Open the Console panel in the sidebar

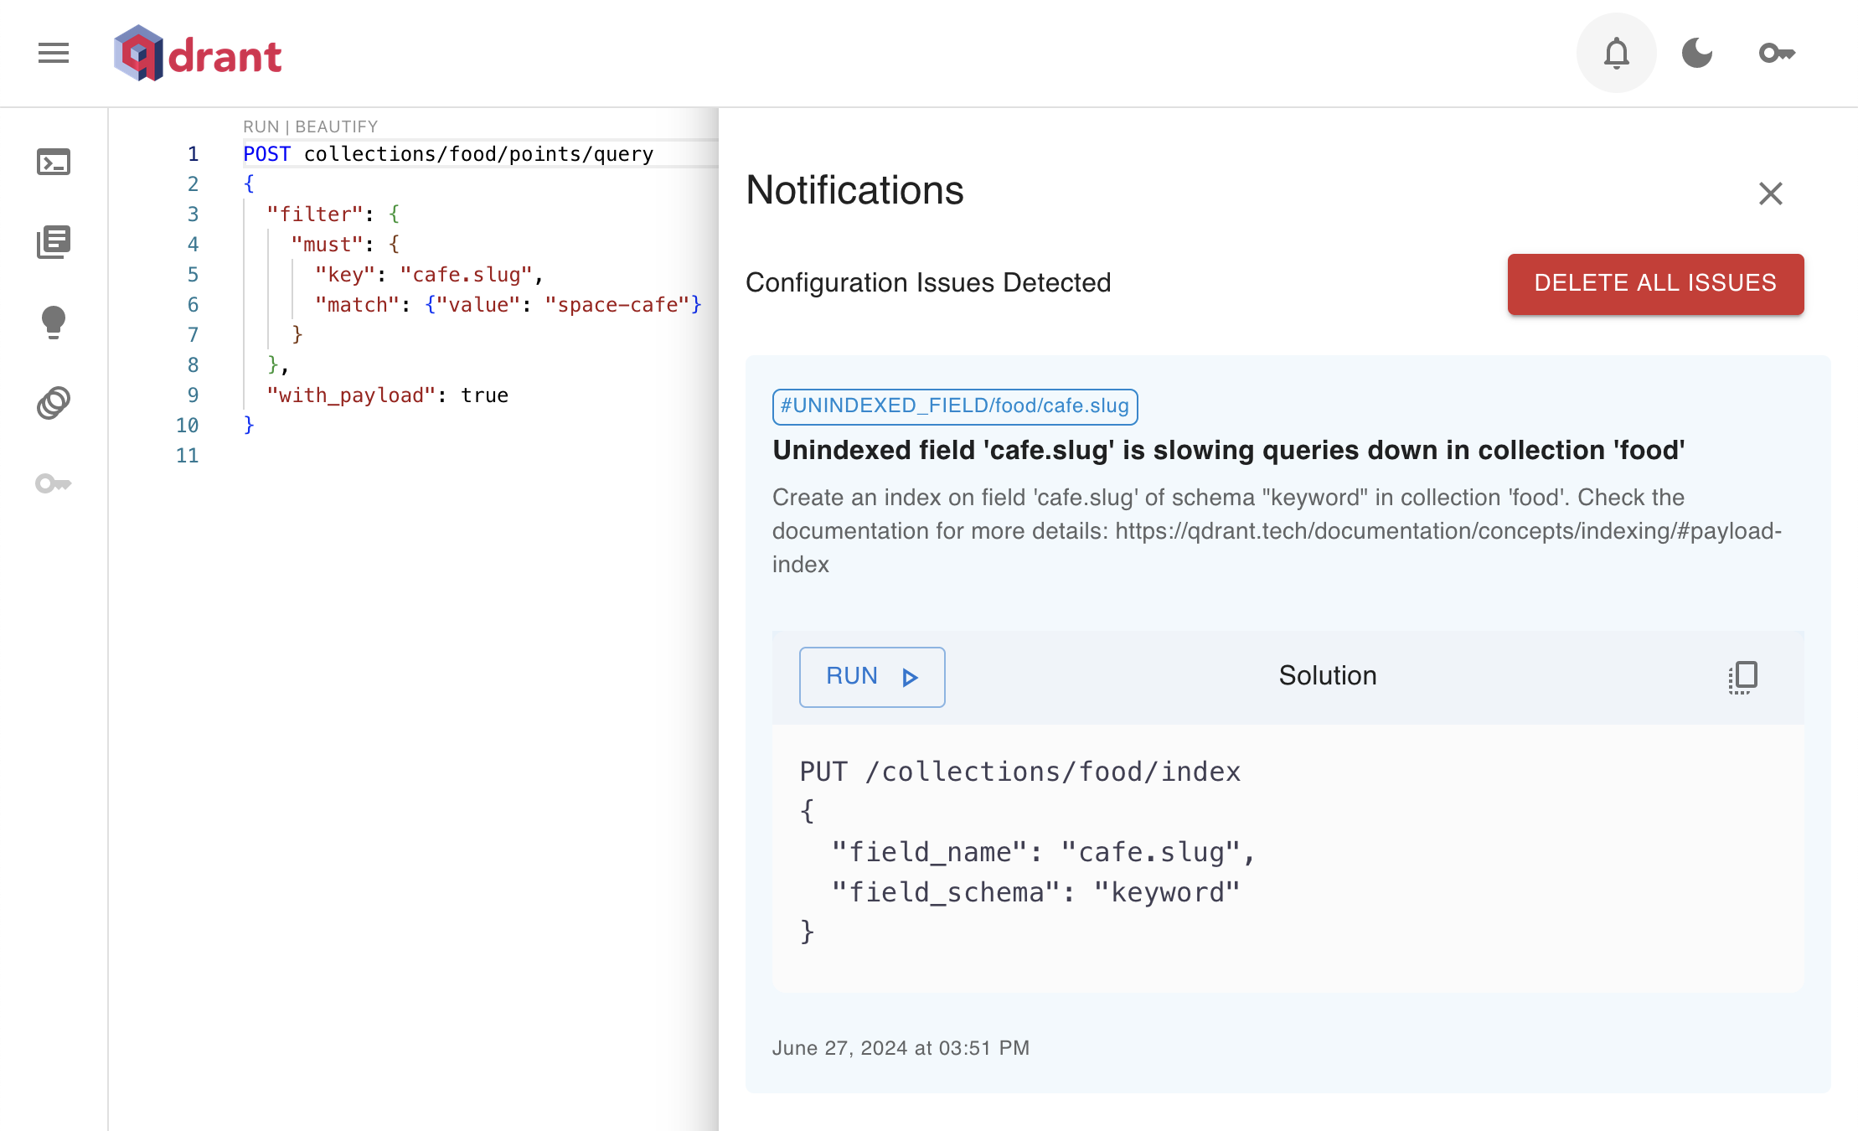(x=53, y=162)
